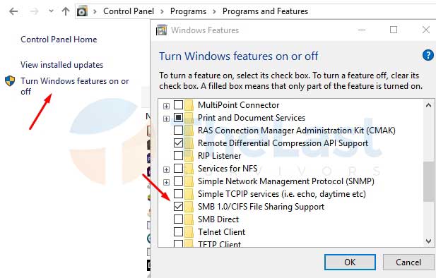The image size is (436, 278).
Task: Enable the Telnet Client checkbox
Action: click(178, 232)
